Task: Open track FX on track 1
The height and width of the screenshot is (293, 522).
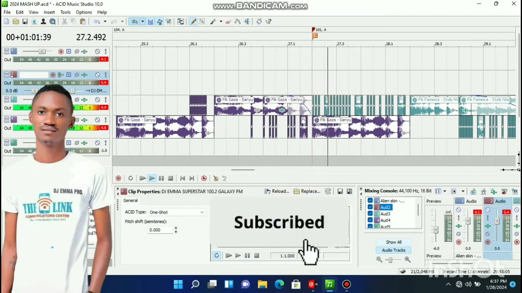Action: pyautogui.click(x=84, y=51)
